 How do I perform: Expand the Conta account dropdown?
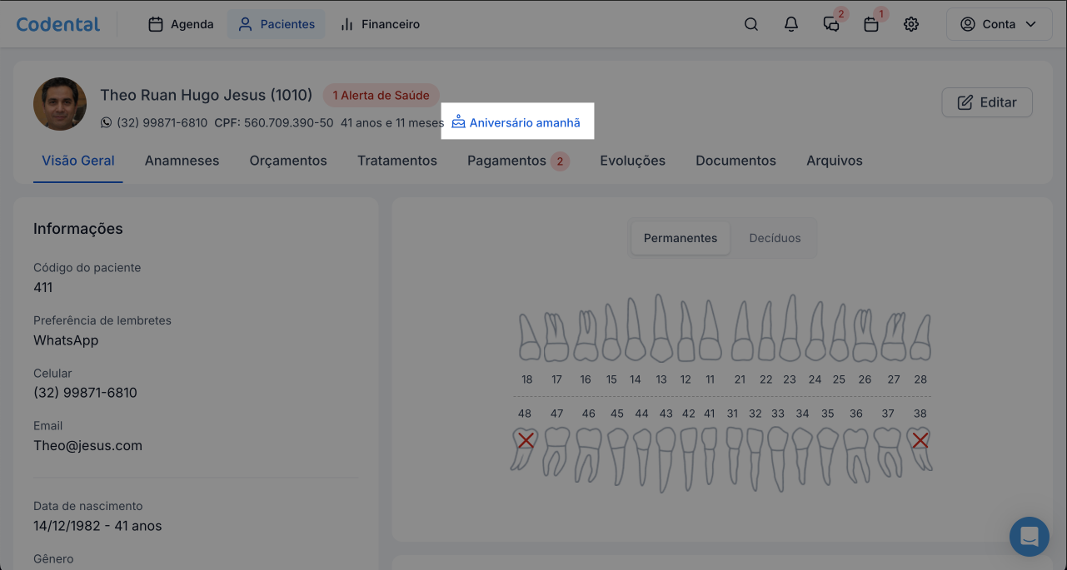coord(999,24)
